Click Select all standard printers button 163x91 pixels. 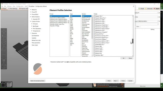tap(37, 81)
